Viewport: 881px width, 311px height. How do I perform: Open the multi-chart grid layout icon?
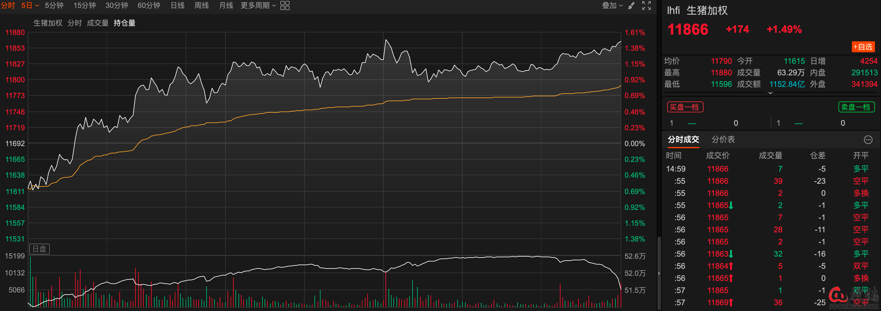(x=285, y=5)
